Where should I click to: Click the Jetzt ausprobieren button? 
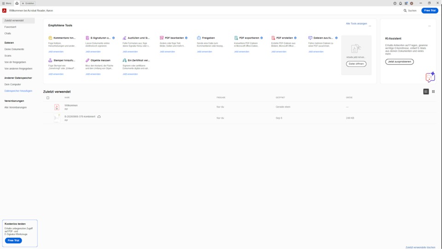pos(400,61)
